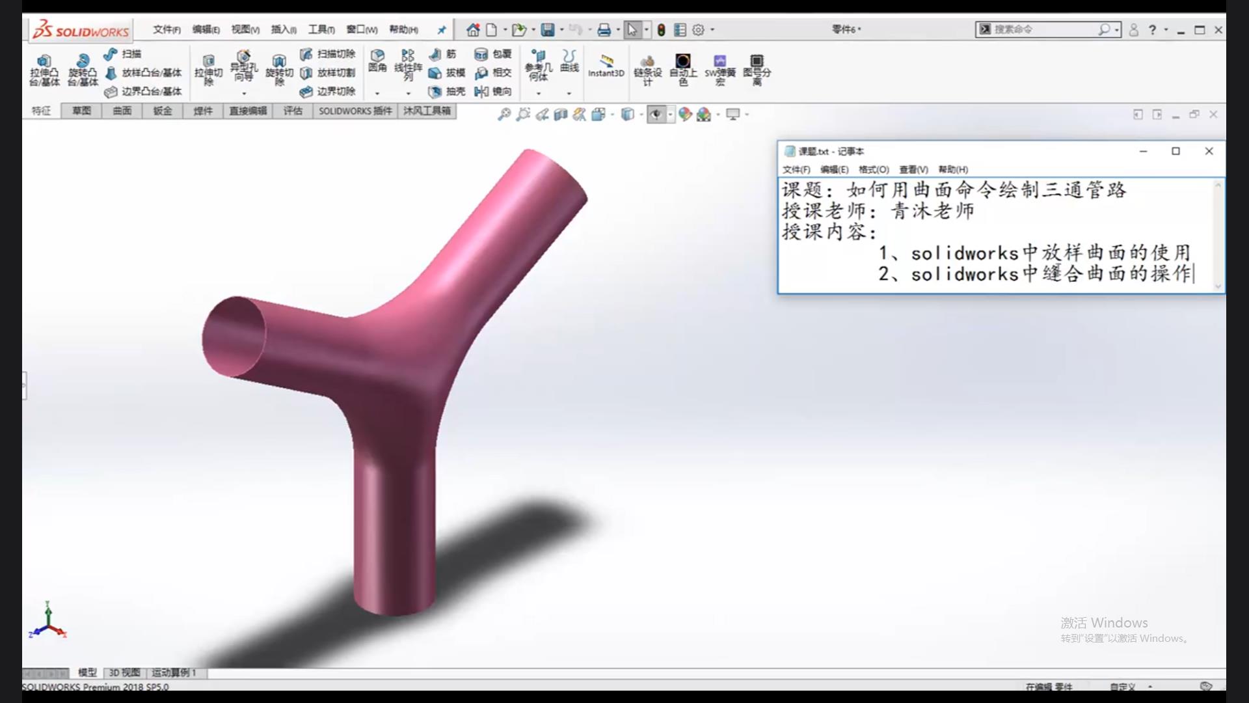Select the Lofted Boss/Base (放样凸台/基体) tool

click(144, 73)
